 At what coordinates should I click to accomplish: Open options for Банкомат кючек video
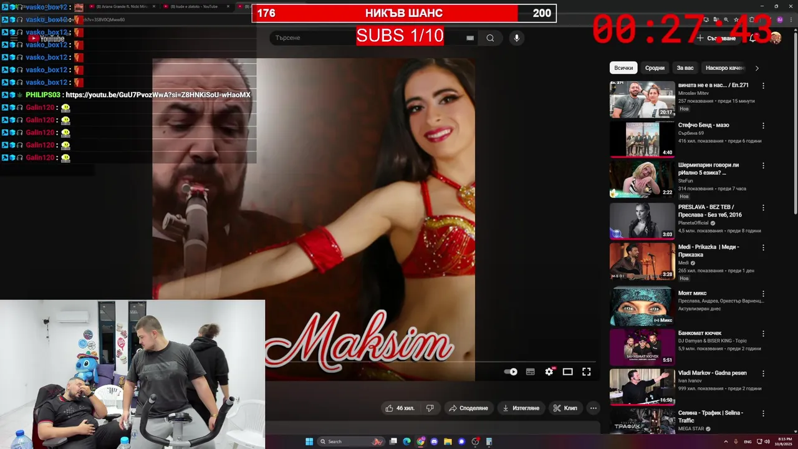tap(763, 334)
